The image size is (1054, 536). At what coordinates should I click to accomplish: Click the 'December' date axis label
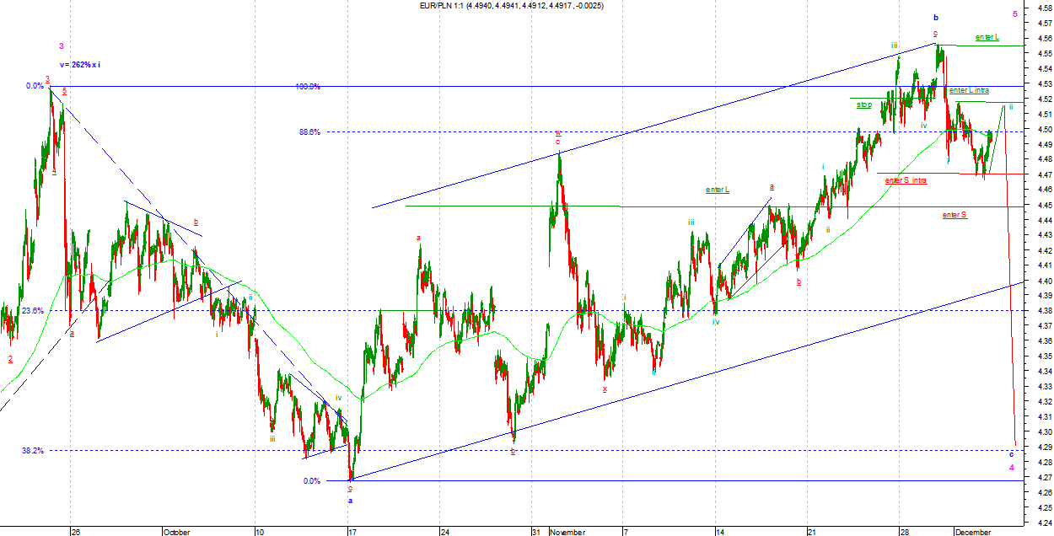pos(973,532)
